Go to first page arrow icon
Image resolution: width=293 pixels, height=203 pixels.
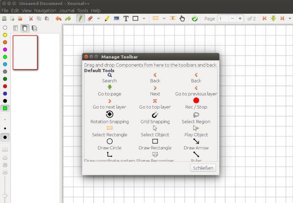coord(264,19)
